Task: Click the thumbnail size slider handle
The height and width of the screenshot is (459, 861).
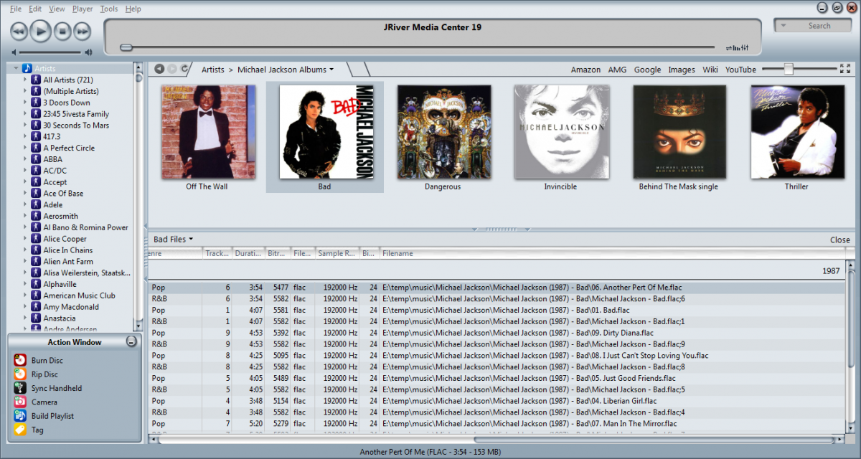Action: 789,69
